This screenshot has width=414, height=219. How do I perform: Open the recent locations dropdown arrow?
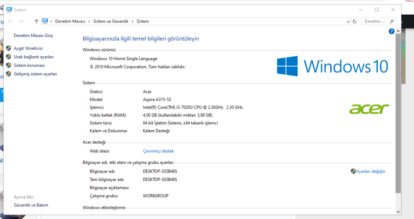29,22
